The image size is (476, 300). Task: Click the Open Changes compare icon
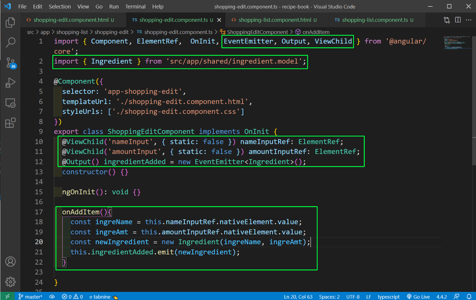[x=447, y=20]
